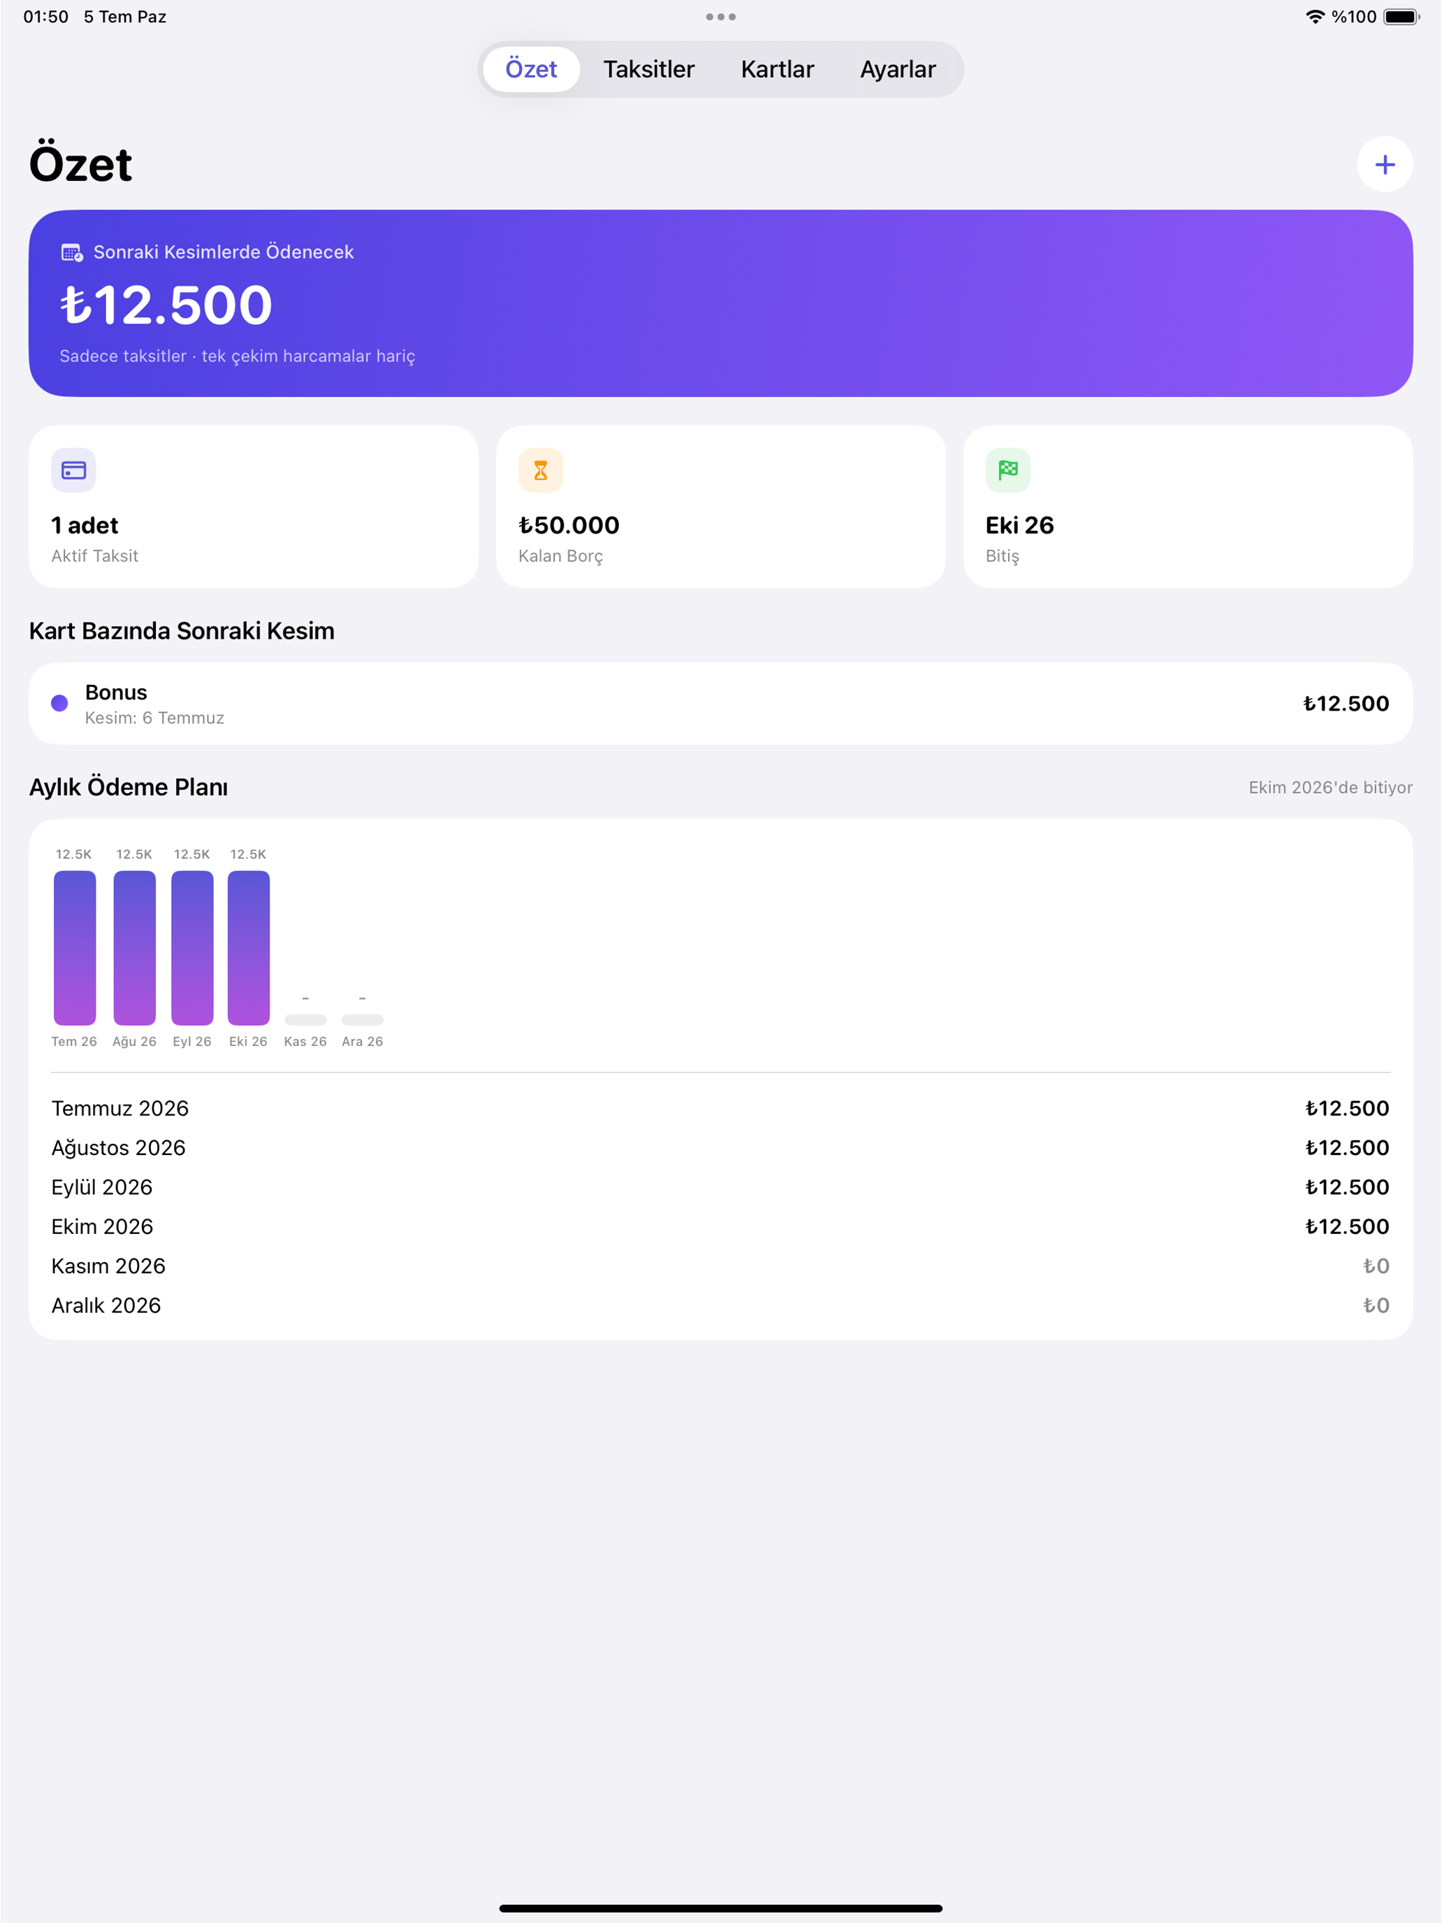Tap the status bar clock 01:50

(46, 17)
